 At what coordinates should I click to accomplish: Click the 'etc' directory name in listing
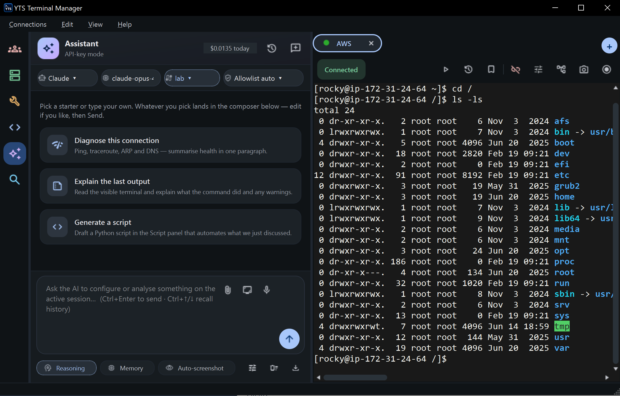562,175
